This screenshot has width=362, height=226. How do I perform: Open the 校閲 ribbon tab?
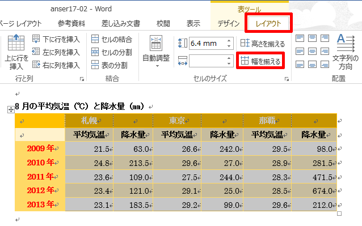[163, 23]
